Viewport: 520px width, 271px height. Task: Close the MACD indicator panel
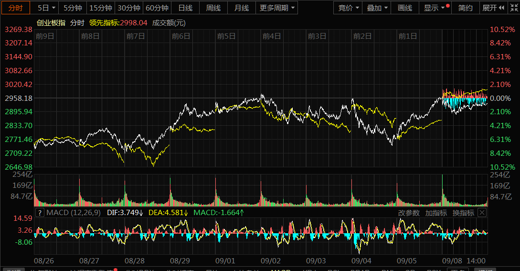pos(482,213)
